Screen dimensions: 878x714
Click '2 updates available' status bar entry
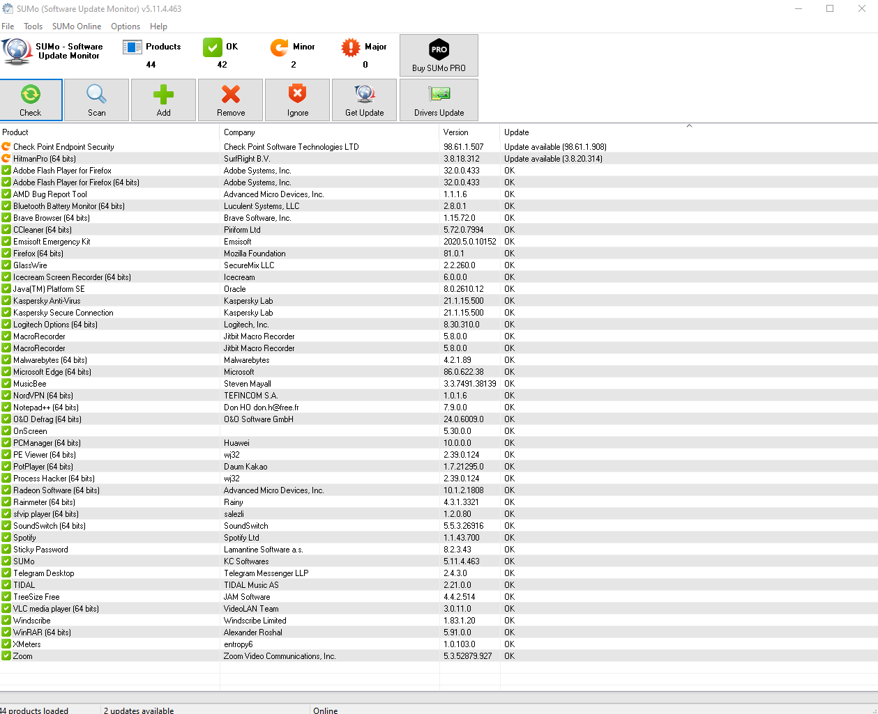139,710
